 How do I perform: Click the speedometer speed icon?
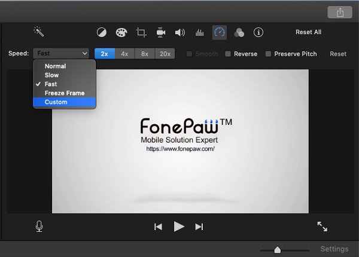[x=220, y=32]
